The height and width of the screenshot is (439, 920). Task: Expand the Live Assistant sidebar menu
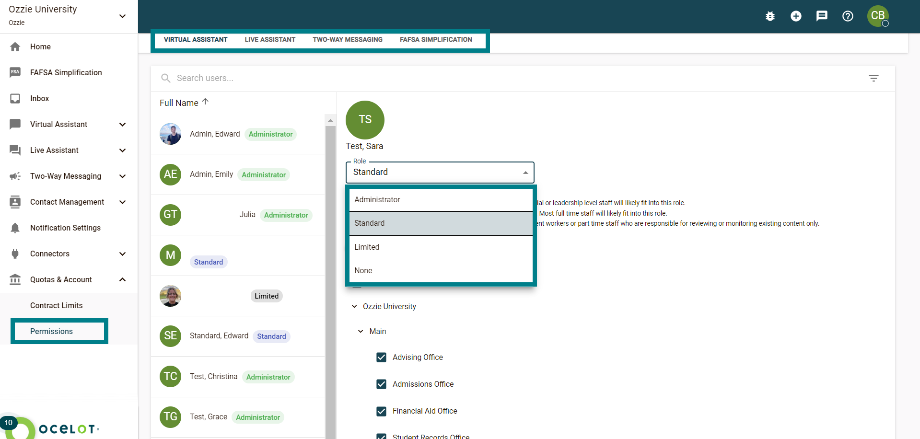[x=123, y=150]
